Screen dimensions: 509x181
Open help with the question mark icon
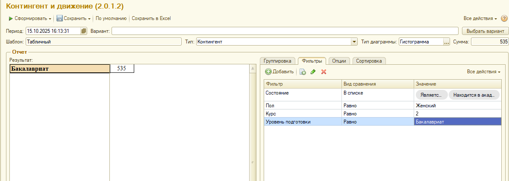504,19
